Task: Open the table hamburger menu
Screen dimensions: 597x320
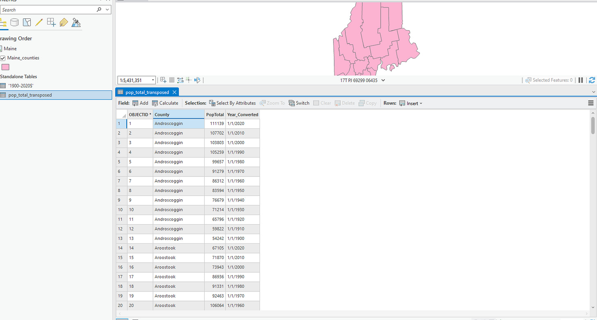Action: [x=591, y=103]
